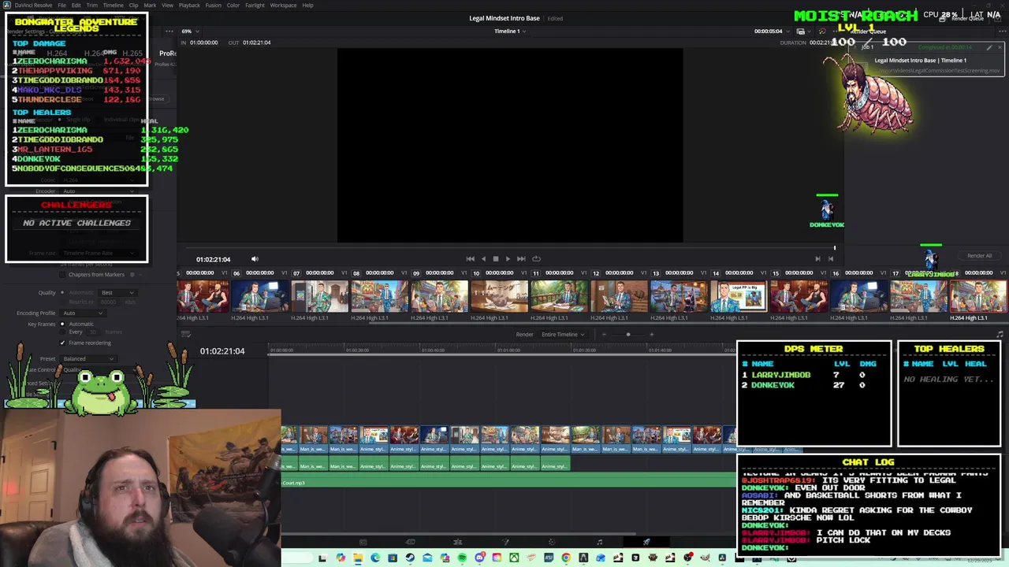The width and height of the screenshot is (1009, 567).
Task: Open the Preset Balanced dropdown
Action: click(88, 359)
